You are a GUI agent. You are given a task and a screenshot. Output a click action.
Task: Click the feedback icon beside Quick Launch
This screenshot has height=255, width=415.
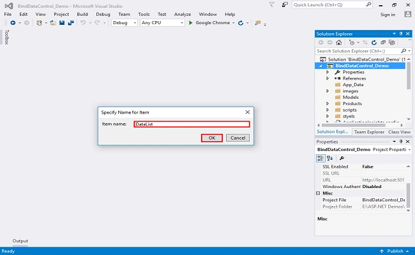(x=285, y=4)
